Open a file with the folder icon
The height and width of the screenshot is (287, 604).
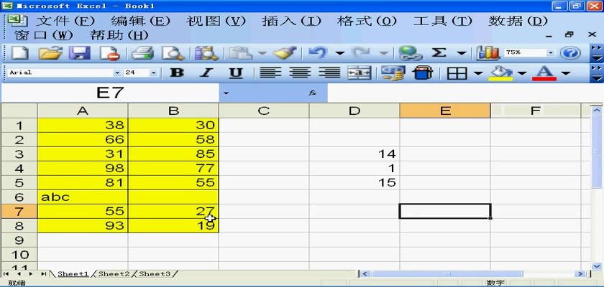[49, 53]
